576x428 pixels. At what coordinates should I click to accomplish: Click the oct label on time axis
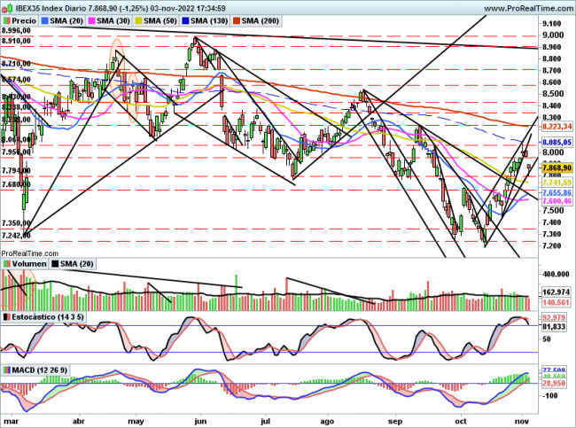point(461,421)
